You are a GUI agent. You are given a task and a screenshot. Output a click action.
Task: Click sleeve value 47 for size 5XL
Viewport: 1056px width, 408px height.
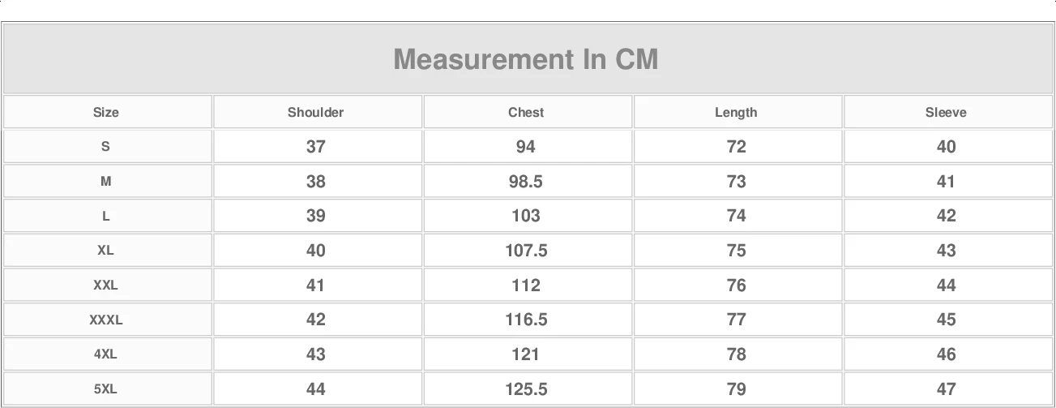pos(946,389)
